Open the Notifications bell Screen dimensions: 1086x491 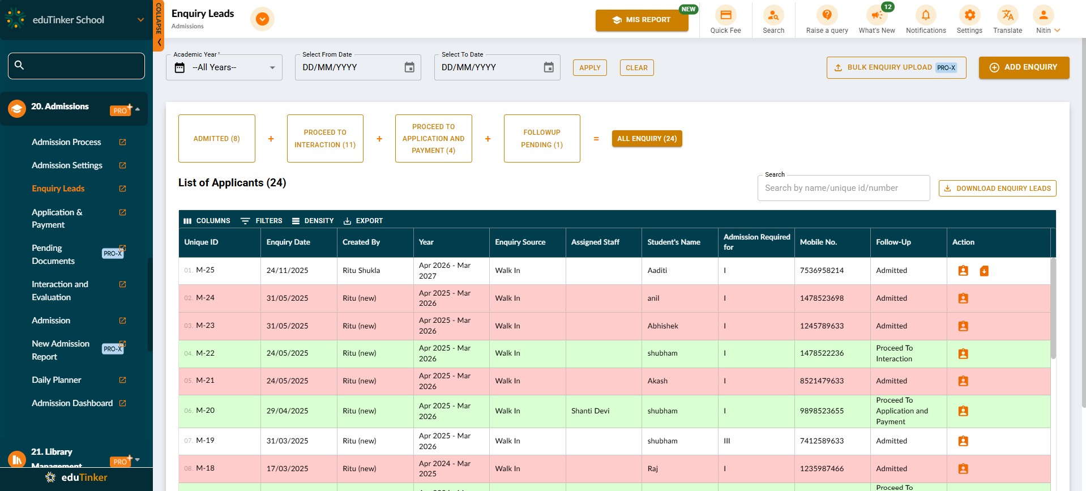[925, 15]
